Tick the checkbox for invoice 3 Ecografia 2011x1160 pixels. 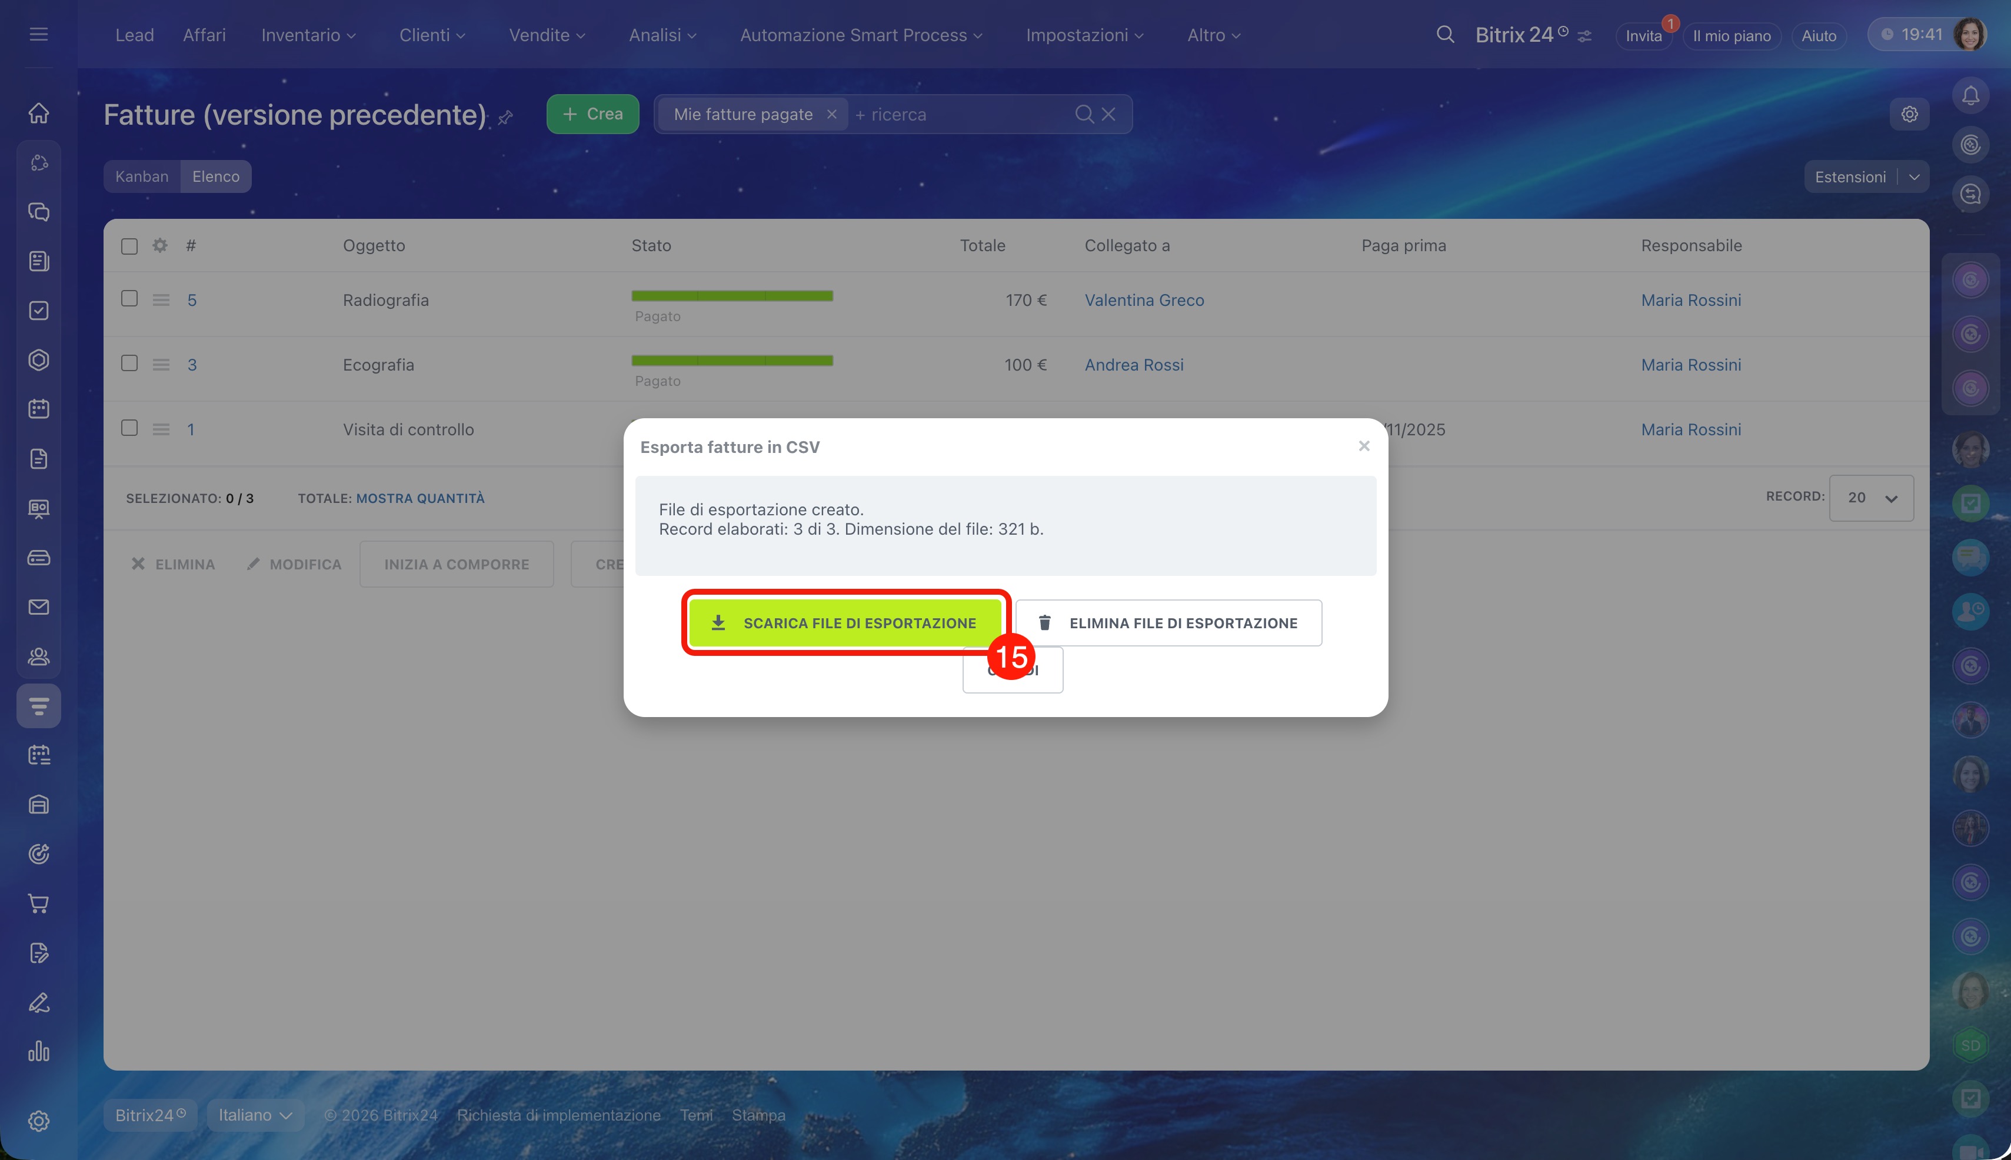coord(129,364)
